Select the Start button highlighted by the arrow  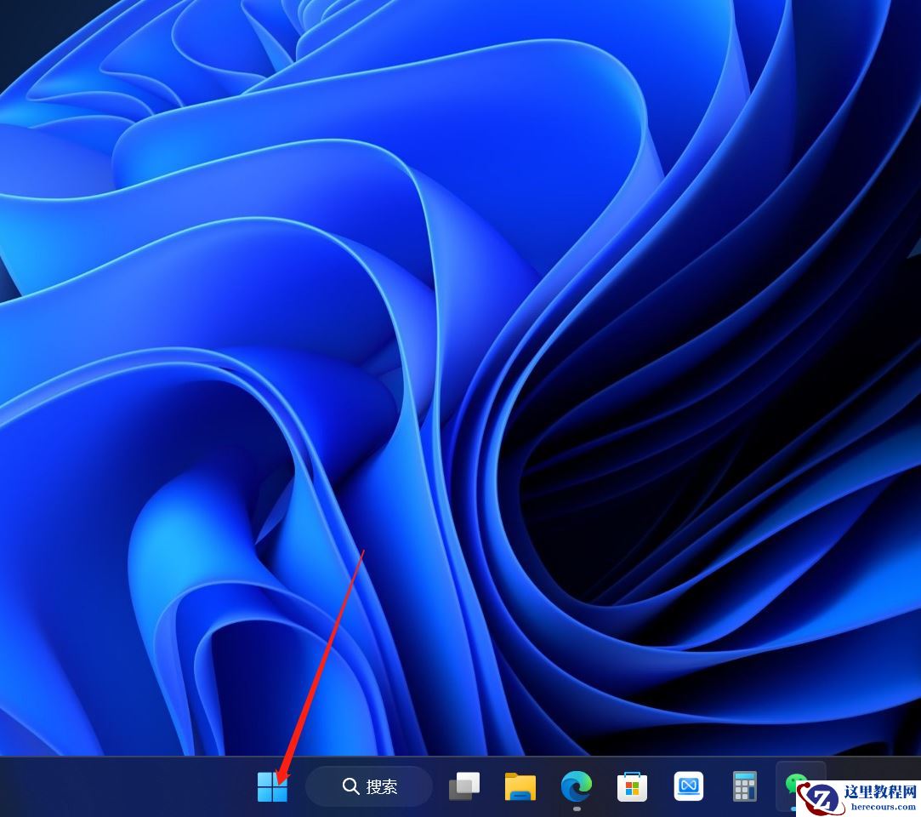coord(273,786)
